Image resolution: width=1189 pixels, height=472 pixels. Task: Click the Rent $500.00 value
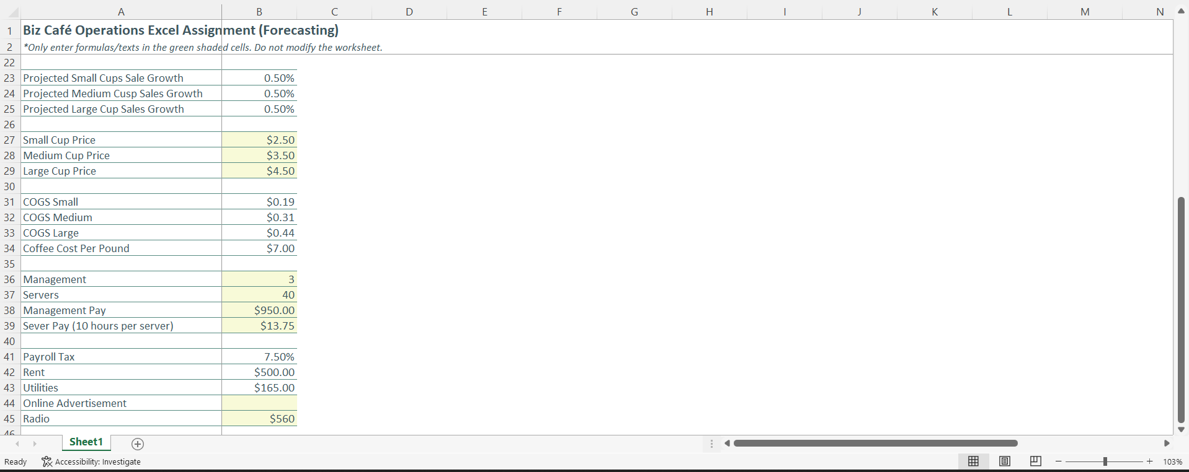click(x=259, y=372)
